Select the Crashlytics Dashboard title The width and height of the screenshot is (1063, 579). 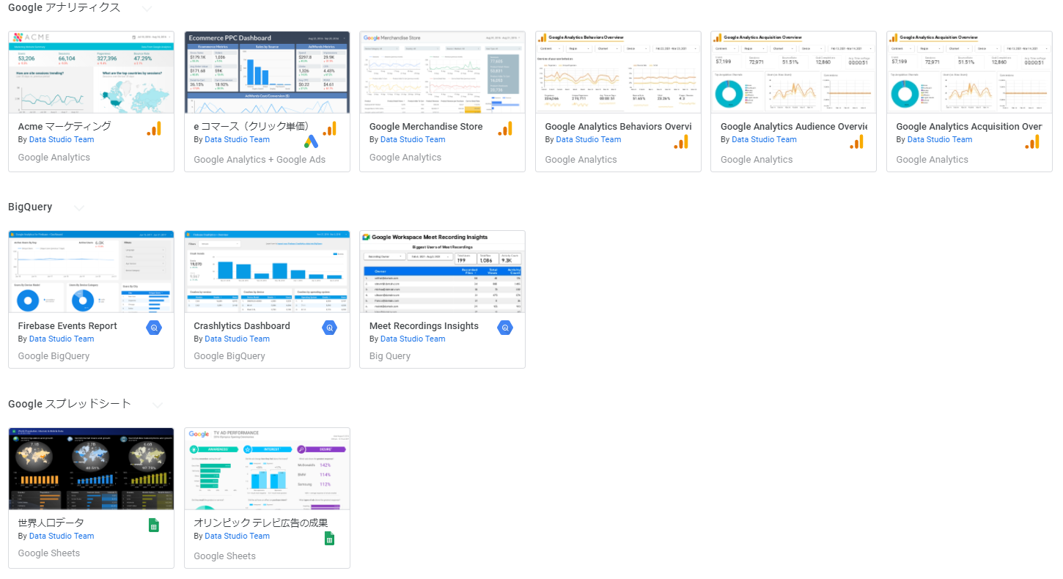click(x=242, y=326)
